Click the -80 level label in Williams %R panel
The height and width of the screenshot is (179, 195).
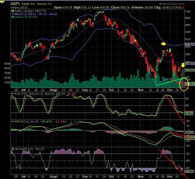click(x=187, y=168)
